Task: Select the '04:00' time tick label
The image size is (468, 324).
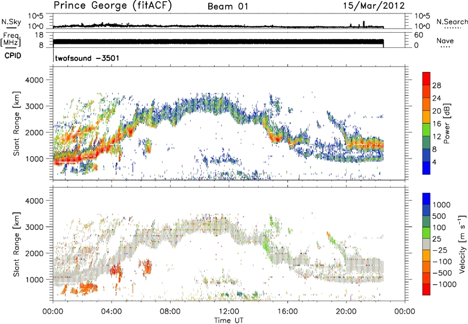Action: point(111,312)
